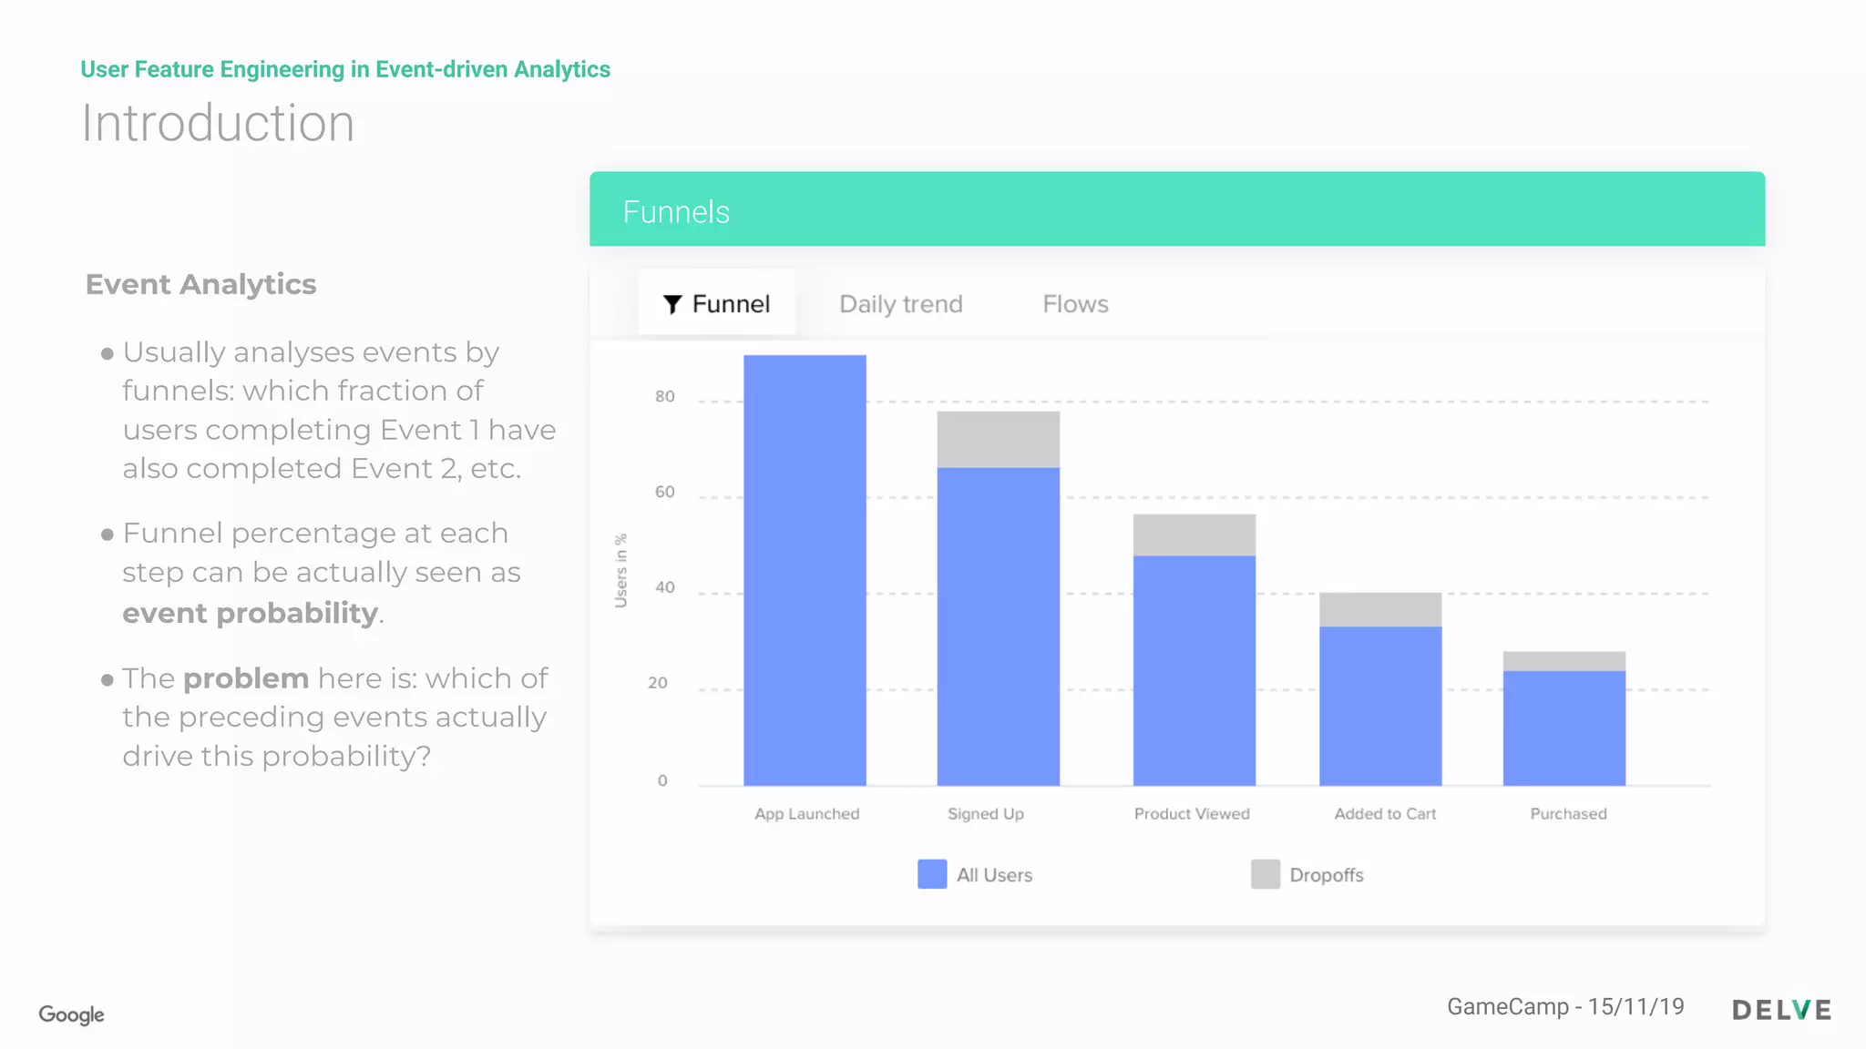Click the DELVE logo
The width and height of the screenshot is (1866, 1049).
(x=1781, y=1010)
